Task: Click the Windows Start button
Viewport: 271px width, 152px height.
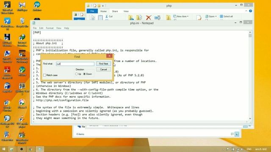Action: click(x=4, y=149)
